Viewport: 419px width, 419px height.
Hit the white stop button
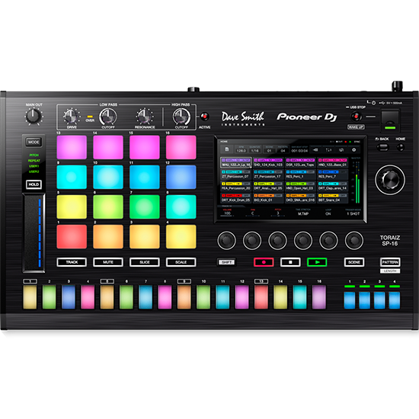290,262
